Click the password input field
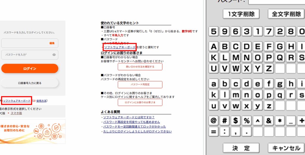 27,55
